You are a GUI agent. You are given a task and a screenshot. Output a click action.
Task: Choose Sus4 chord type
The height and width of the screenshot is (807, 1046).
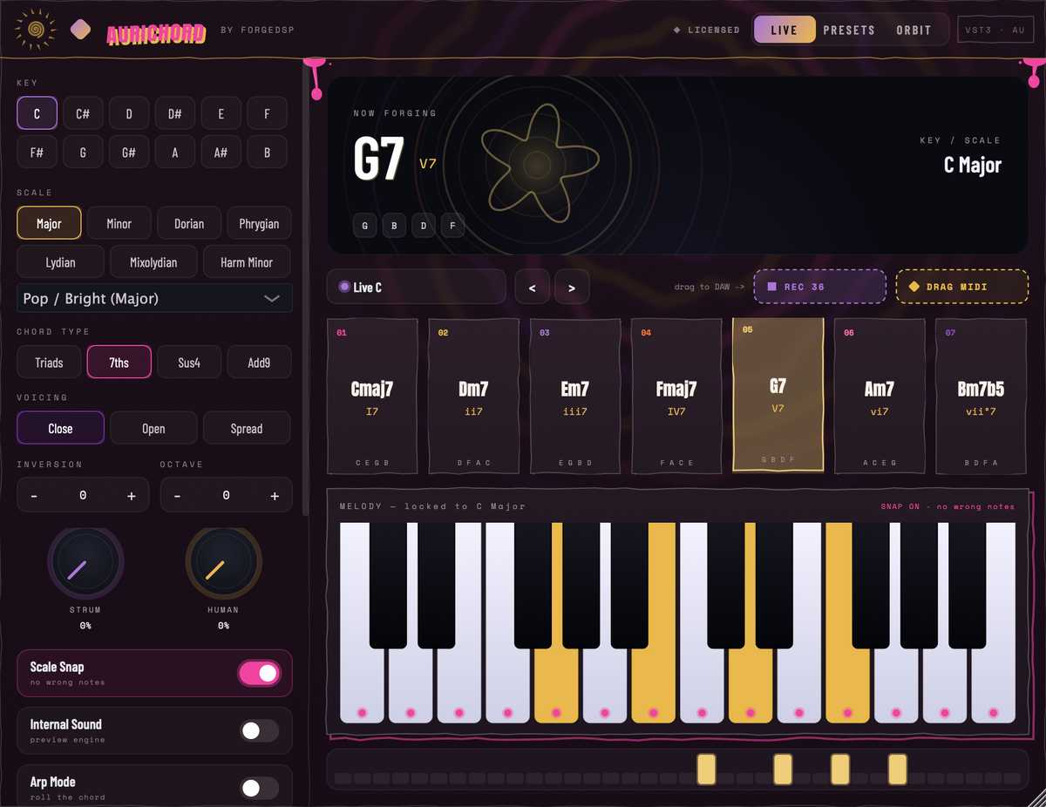pyautogui.click(x=189, y=362)
